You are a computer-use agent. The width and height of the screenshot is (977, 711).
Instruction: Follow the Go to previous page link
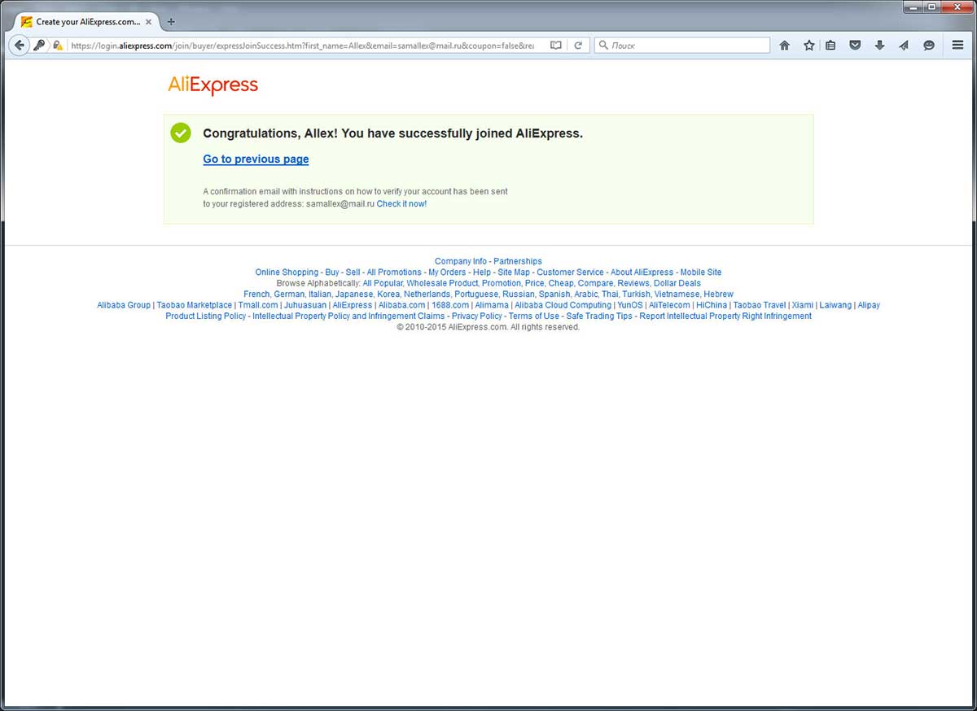tap(256, 159)
